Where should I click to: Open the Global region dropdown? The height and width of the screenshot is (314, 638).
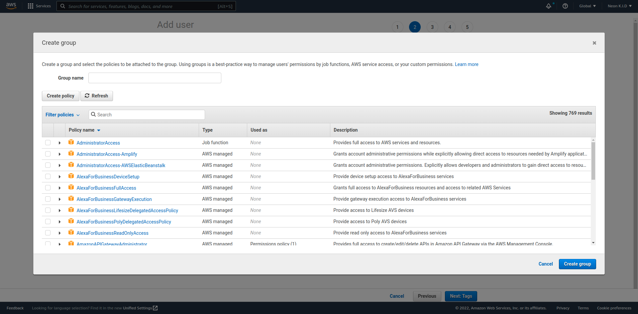pos(587,6)
